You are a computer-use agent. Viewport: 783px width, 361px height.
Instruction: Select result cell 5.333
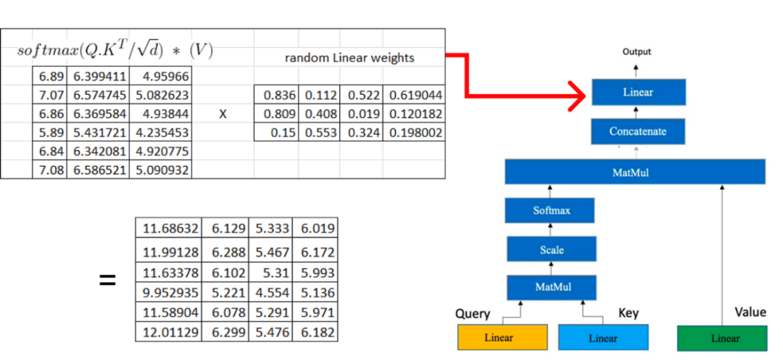click(x=270, y=228)
